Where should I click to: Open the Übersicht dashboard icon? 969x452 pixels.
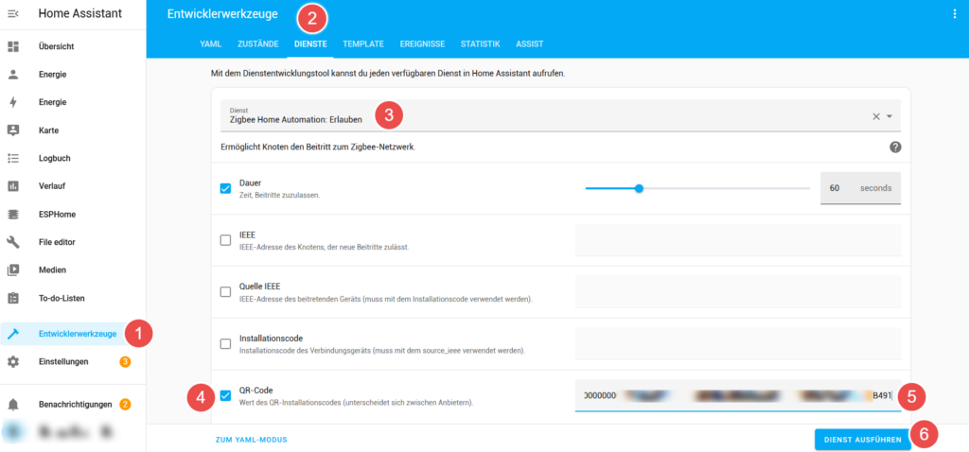[x=13, y=46]
